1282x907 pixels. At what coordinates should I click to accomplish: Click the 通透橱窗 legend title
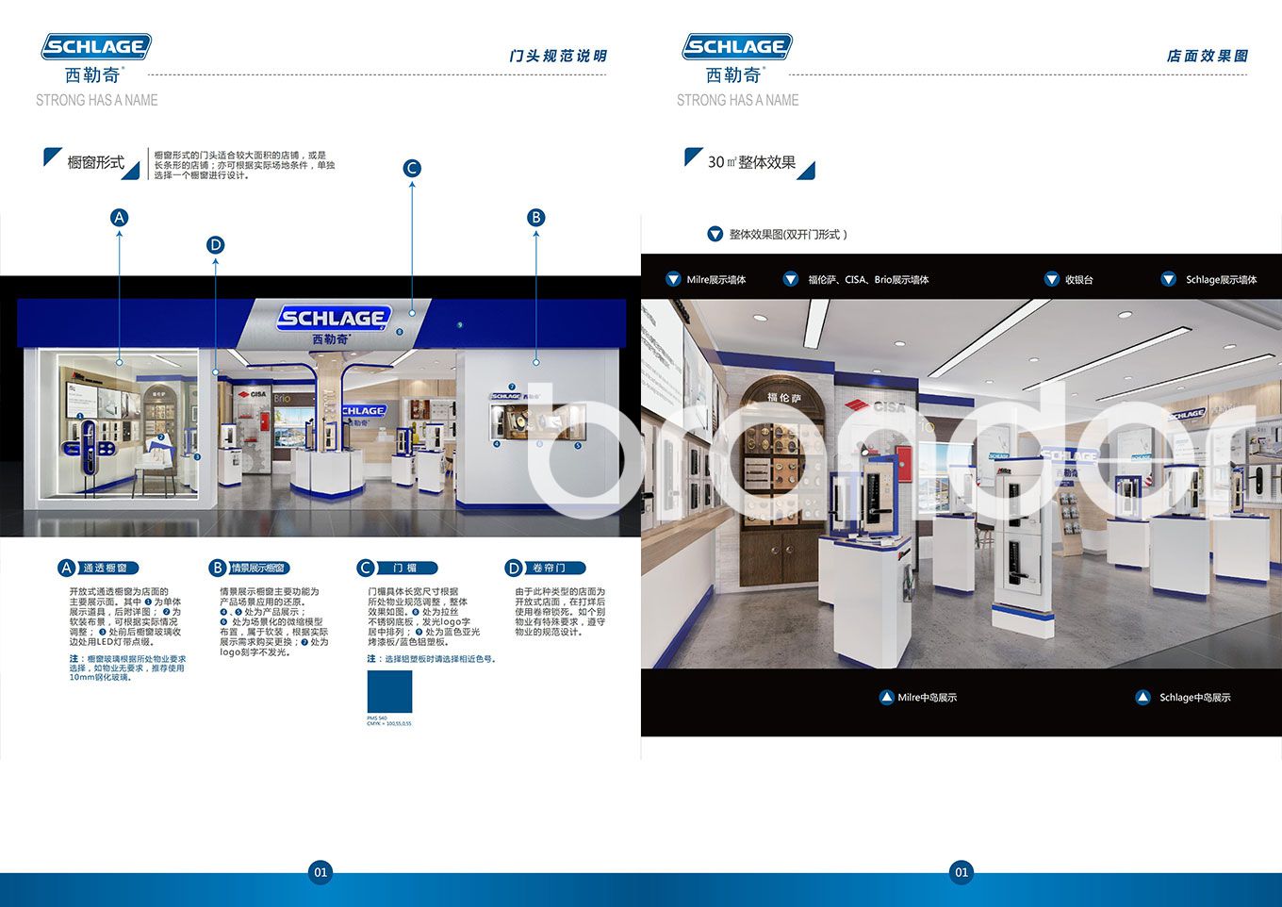click(x=105, y=568)
